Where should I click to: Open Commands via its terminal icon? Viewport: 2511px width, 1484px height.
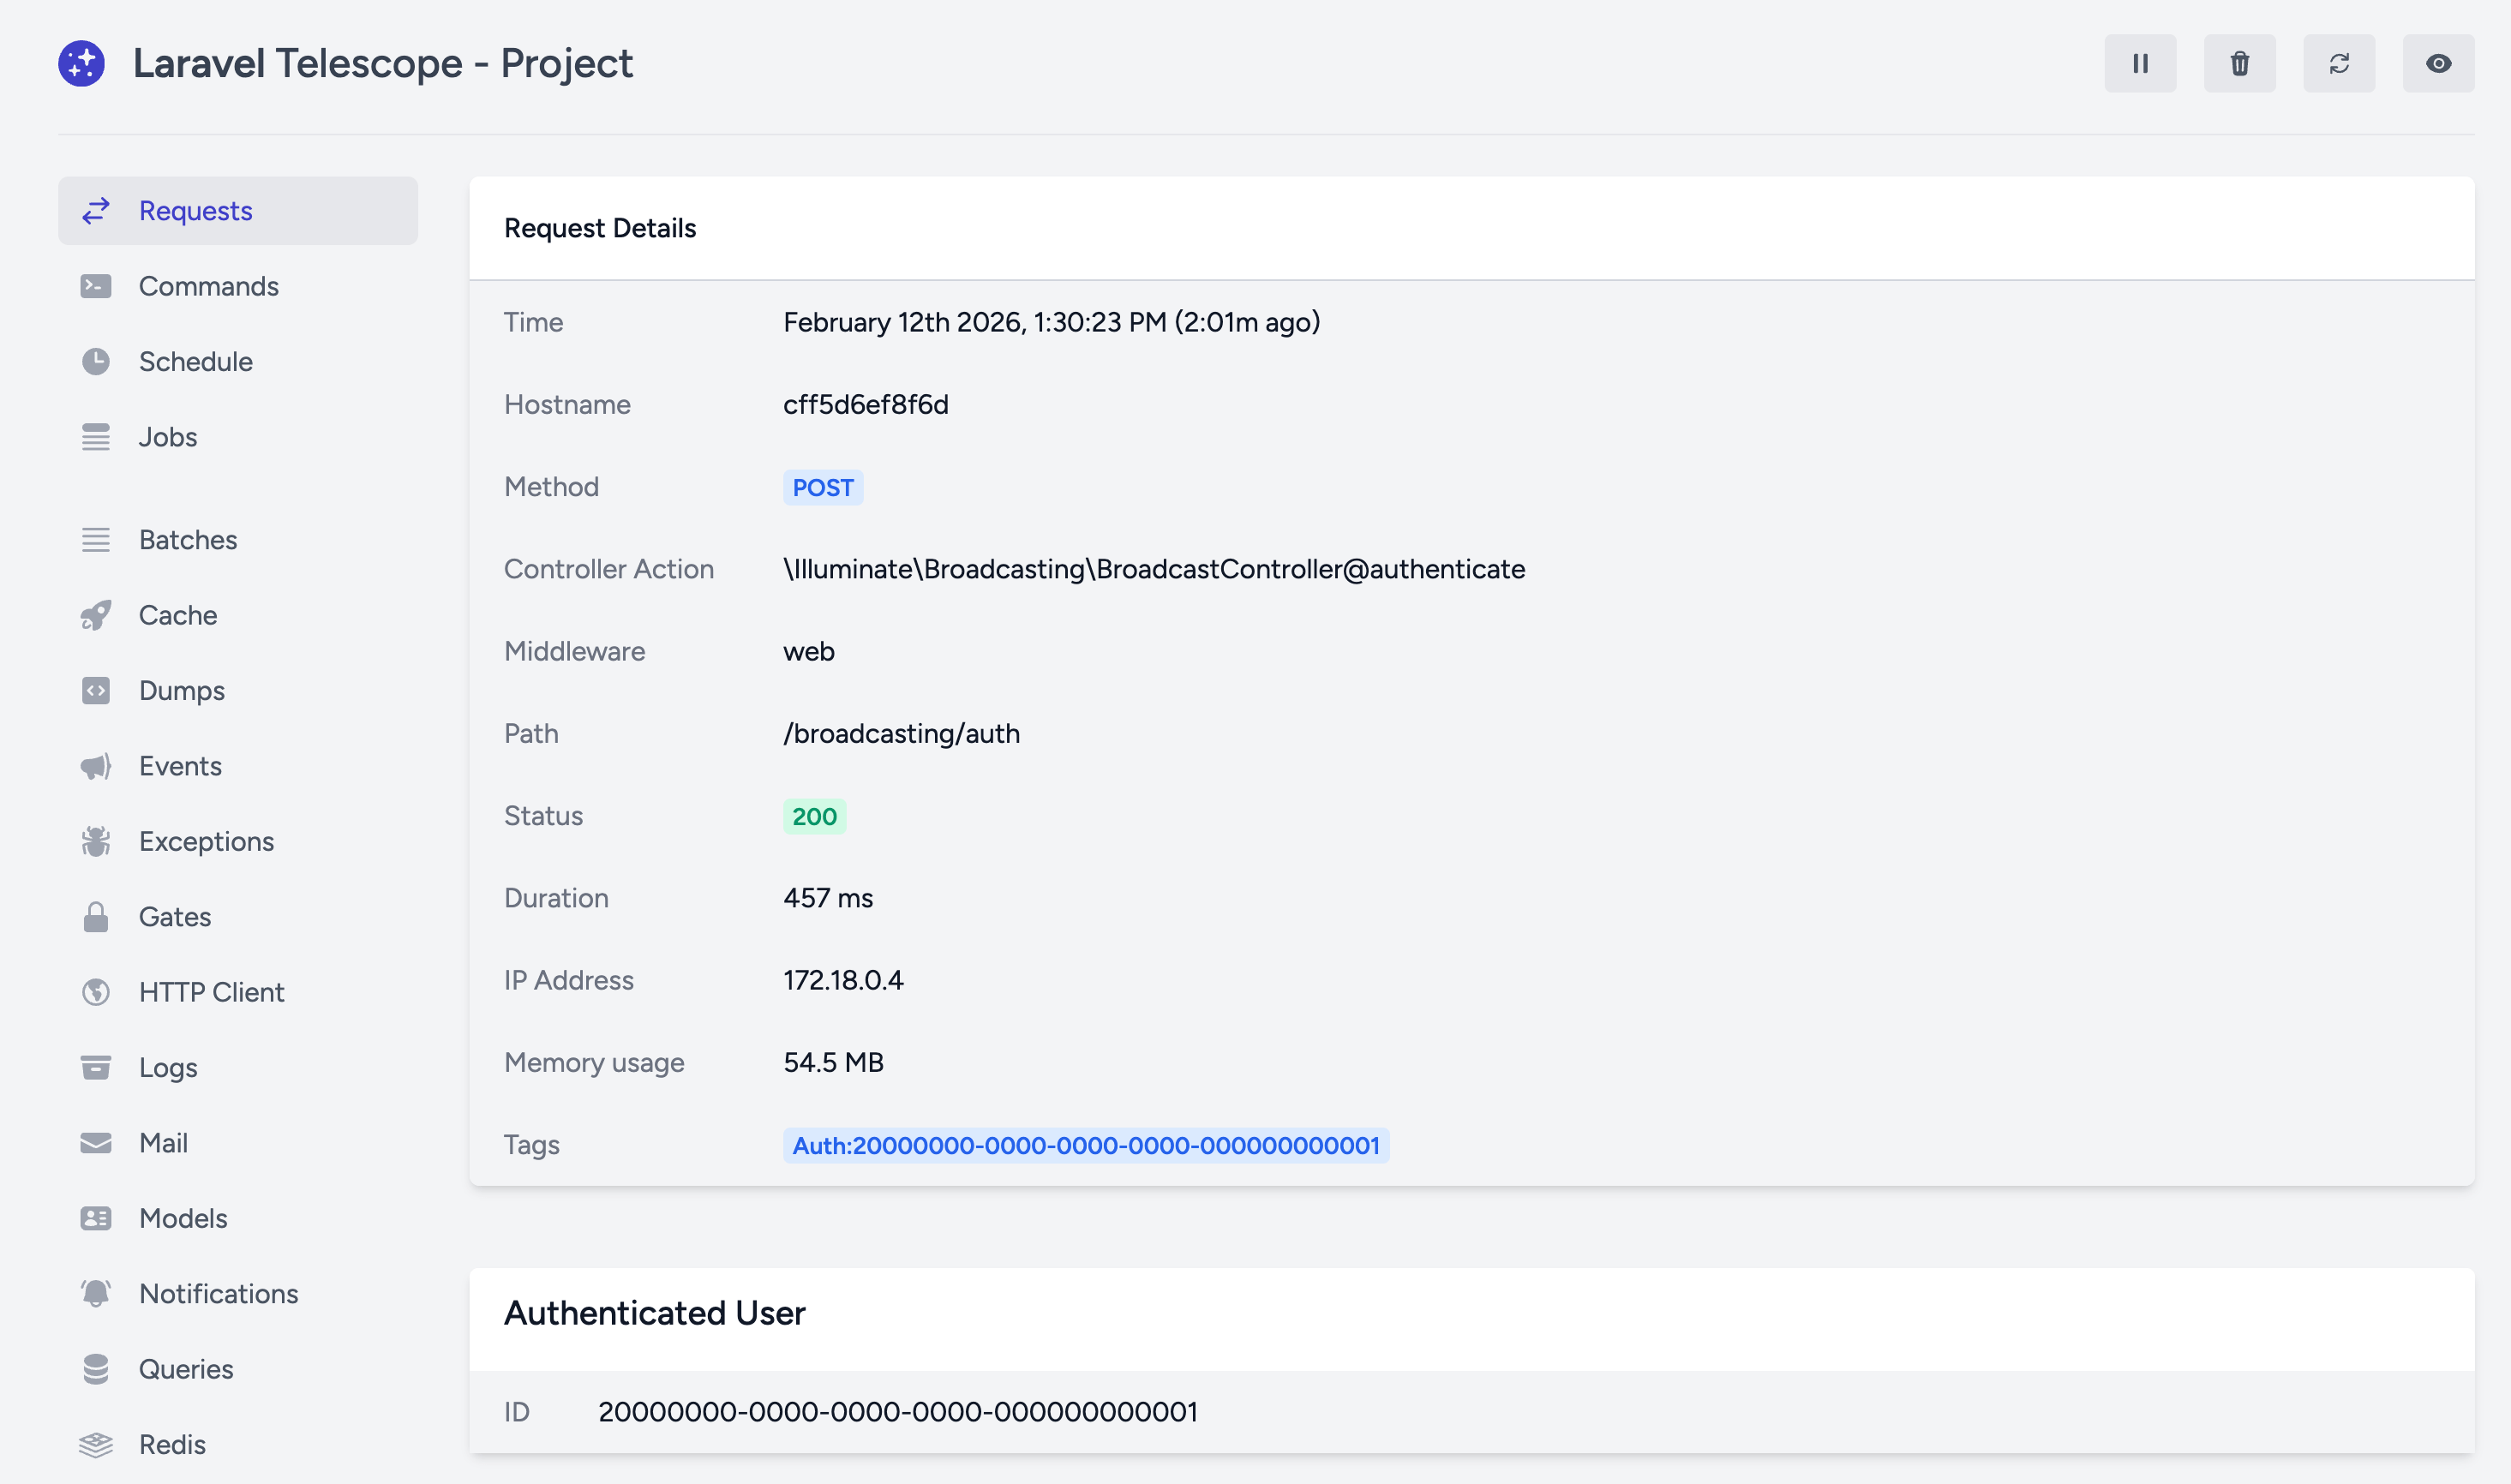[x=96, y=287]
